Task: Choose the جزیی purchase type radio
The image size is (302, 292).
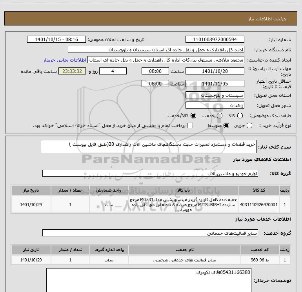Action: 249,125
